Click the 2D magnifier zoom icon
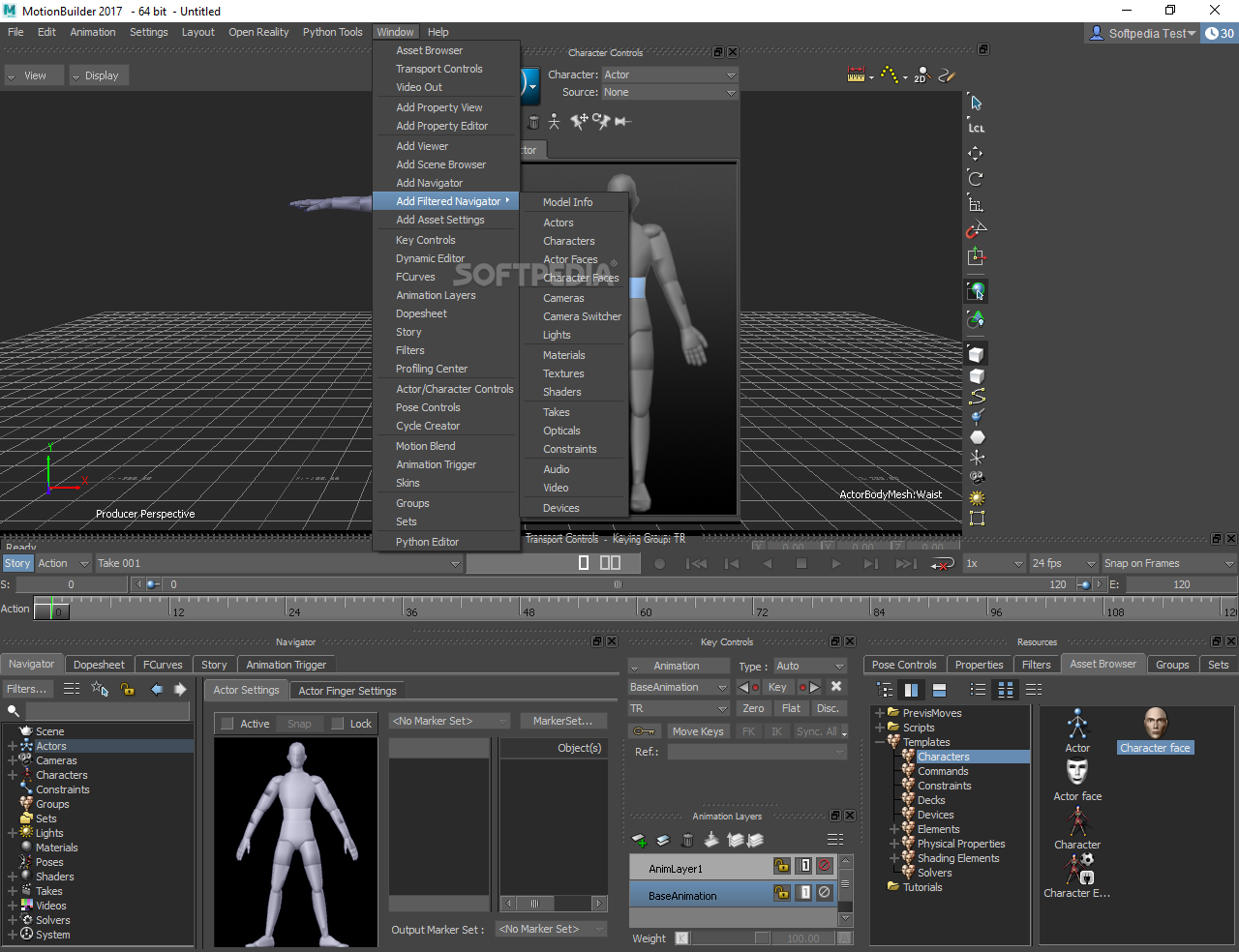 pos(921,74)
